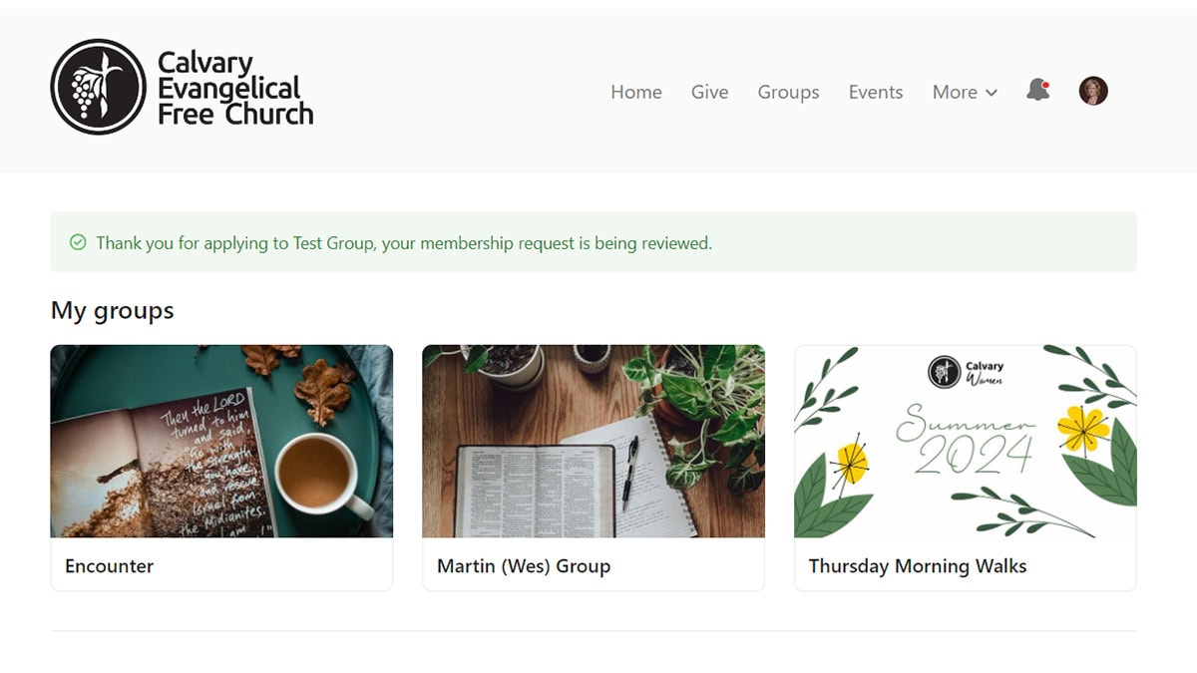Open the Thursday Morning Walks title link

917,566
